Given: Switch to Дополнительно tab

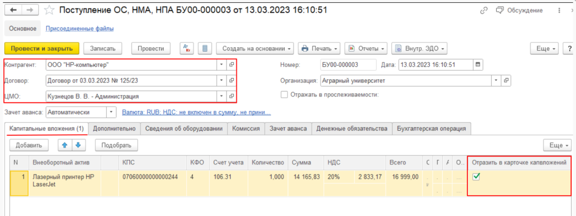Looking at the screenshot, I should pos(114,128).
